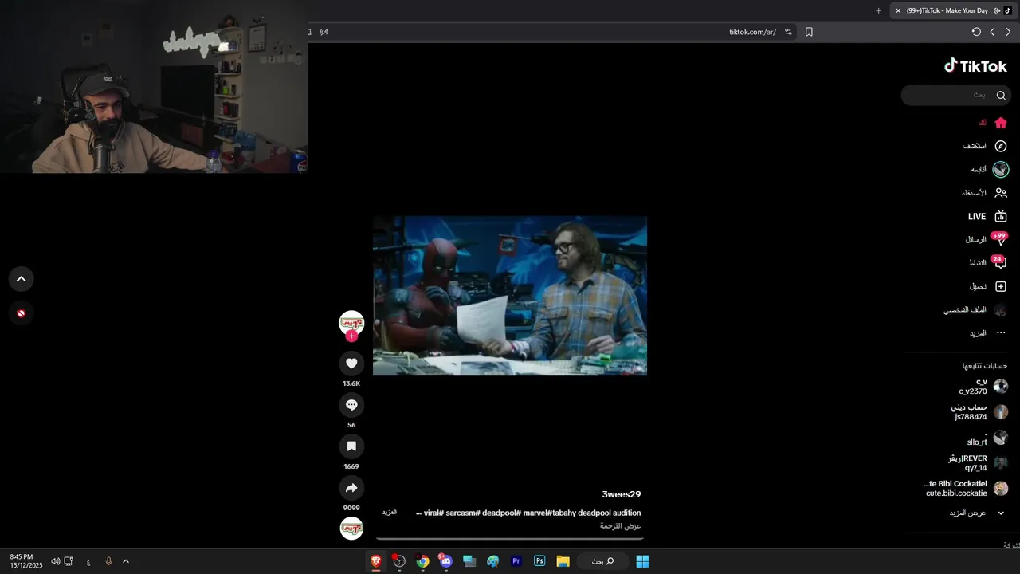Image resolution: width=1020 pixels, height=574 pixels.
Task: Expand the 'عرض المزيد' show more accounts chevron
Action: 1001,513
